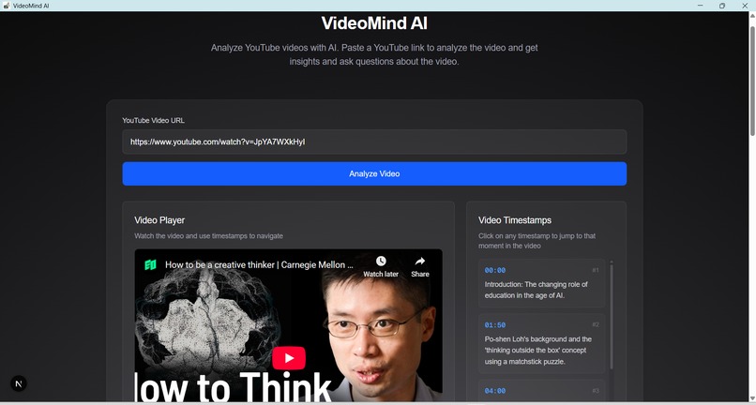Focus the YouTube Video URL input field
This screenshot has height=405, width=756.
point(374,142)
